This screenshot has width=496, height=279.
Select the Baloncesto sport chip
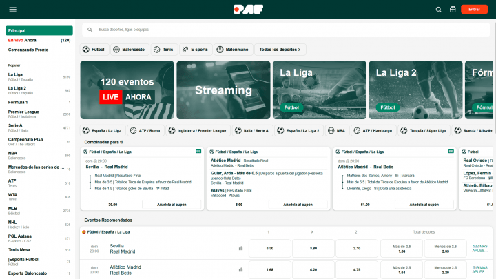coord(130,50)
